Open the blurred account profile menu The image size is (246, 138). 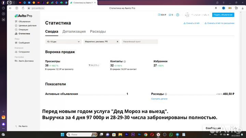pos(197,15)
